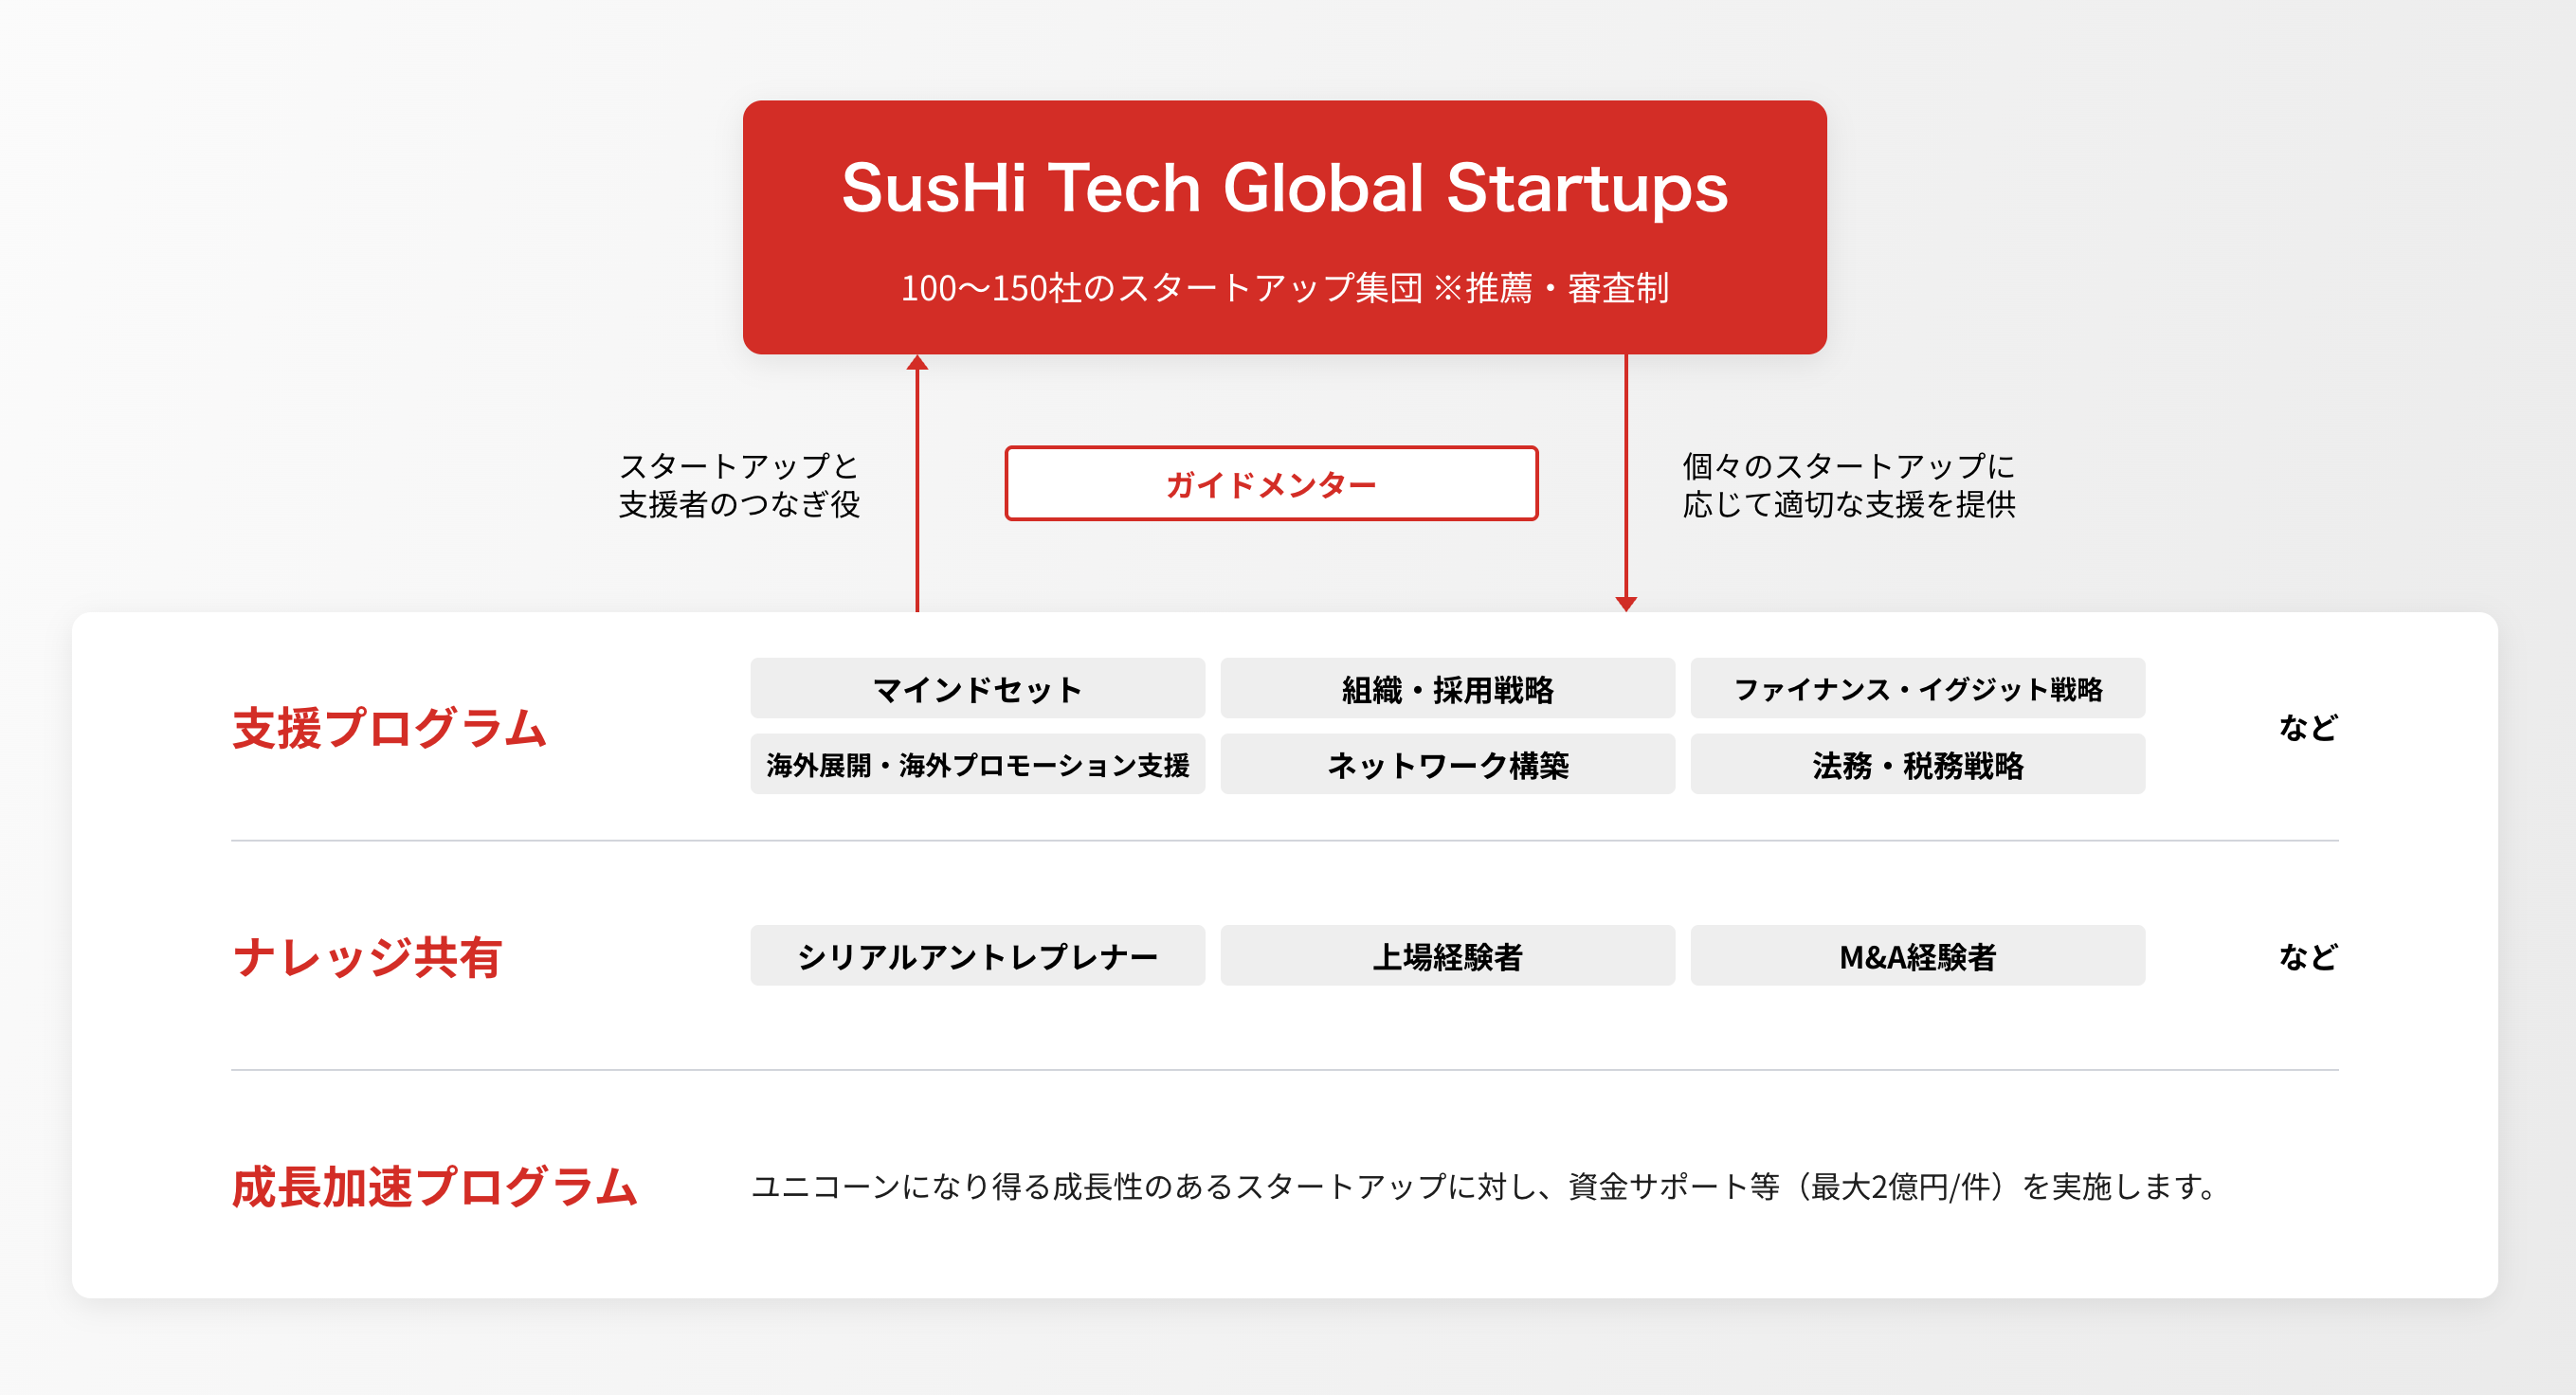Select the 成長加速プログラム heading

(434, 1186)
